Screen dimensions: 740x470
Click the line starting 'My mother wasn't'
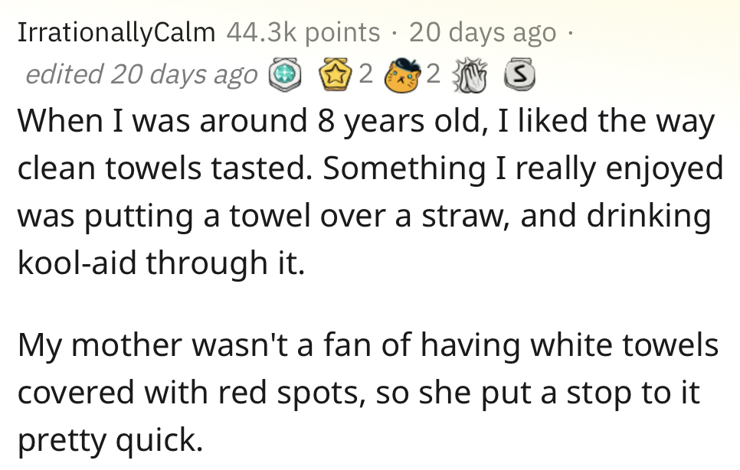368,345
